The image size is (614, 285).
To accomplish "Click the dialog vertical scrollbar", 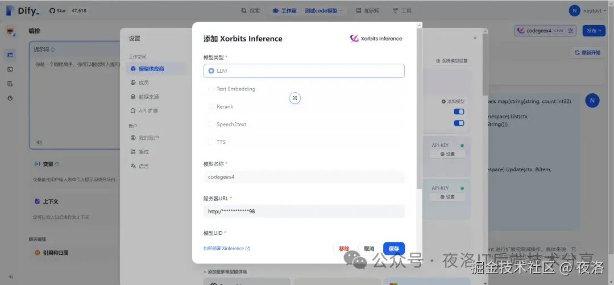I will pos(420,108).
